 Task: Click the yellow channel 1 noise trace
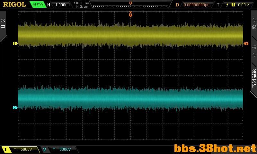click(130, 35)
